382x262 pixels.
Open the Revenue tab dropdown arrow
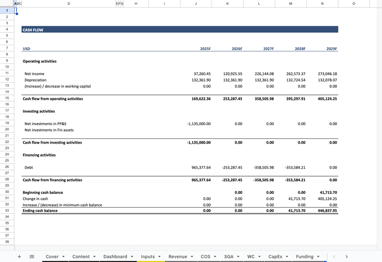click(x=192, y=257)
